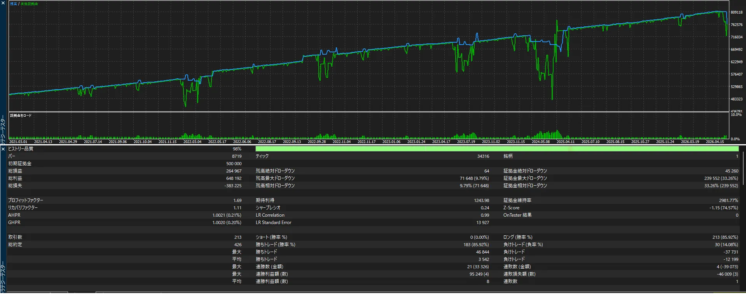The width and height of the screenshot is (746, 295).
Task: Click the largest losing trade value -37 731
Action: click(x=731, y=252)
